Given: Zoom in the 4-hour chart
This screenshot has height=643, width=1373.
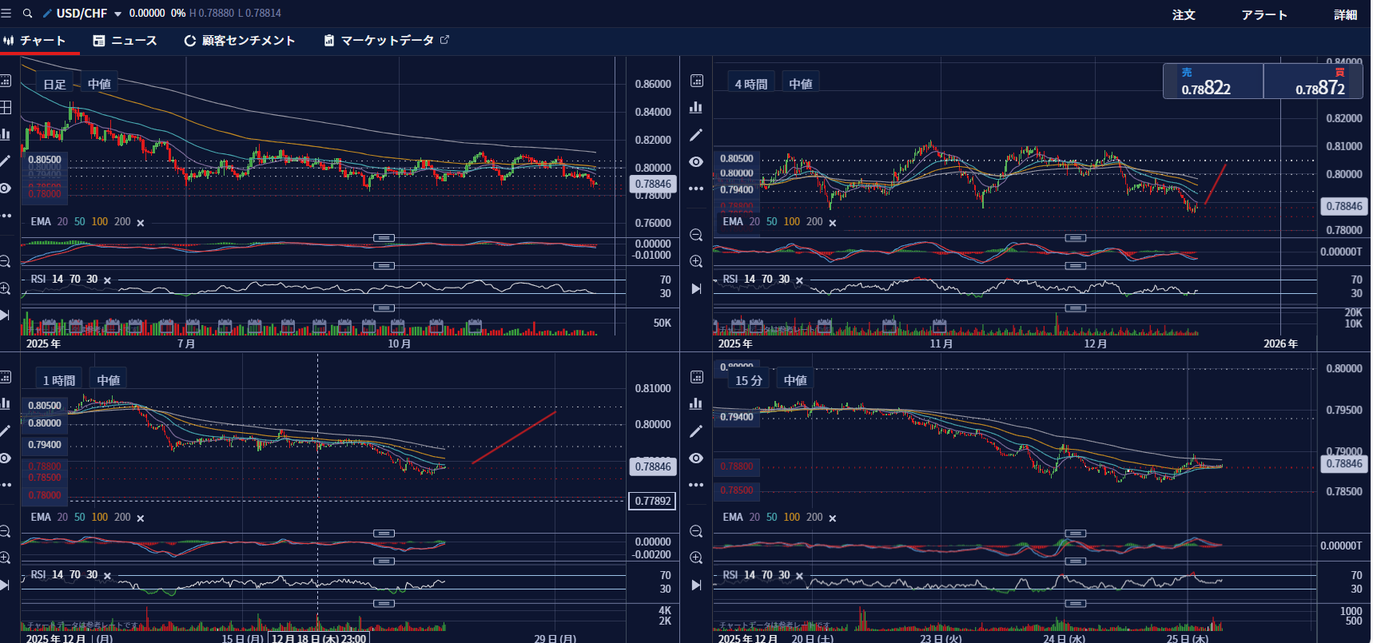Looking at the screenshot, I should [696, 261].
